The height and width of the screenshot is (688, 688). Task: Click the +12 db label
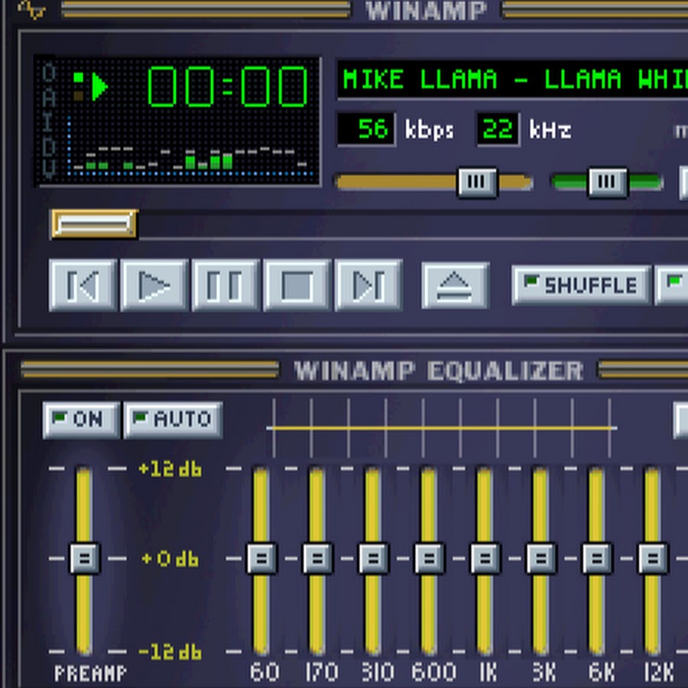pyautogui.click(x=170, y=469)
